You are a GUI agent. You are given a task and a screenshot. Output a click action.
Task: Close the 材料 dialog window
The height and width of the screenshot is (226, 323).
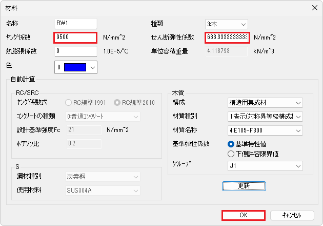(313, 7)
